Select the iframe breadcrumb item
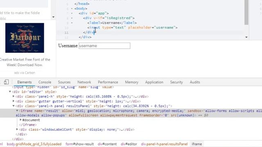 click(x=196, y=144)
